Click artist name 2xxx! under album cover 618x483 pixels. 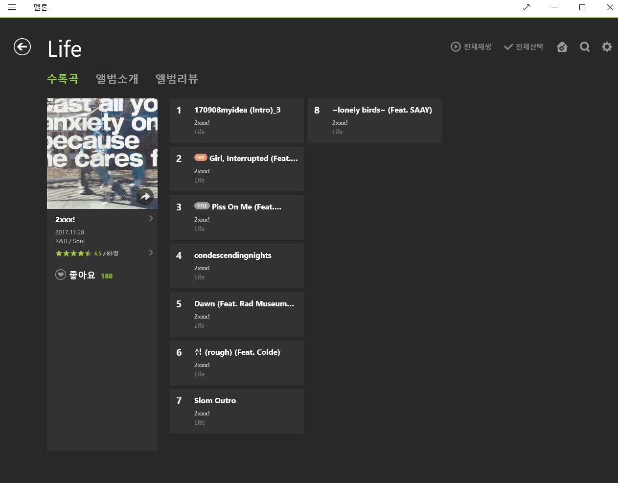pyautogui.click(x=65, y=219)
